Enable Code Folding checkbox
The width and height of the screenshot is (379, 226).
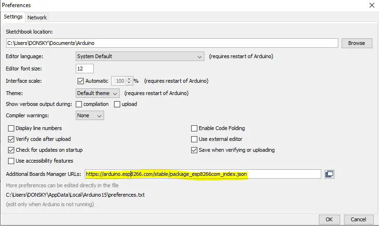[194, 128]
